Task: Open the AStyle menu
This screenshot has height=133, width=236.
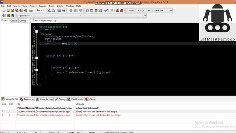Action: pyautogui.click(x=60, y=6)
